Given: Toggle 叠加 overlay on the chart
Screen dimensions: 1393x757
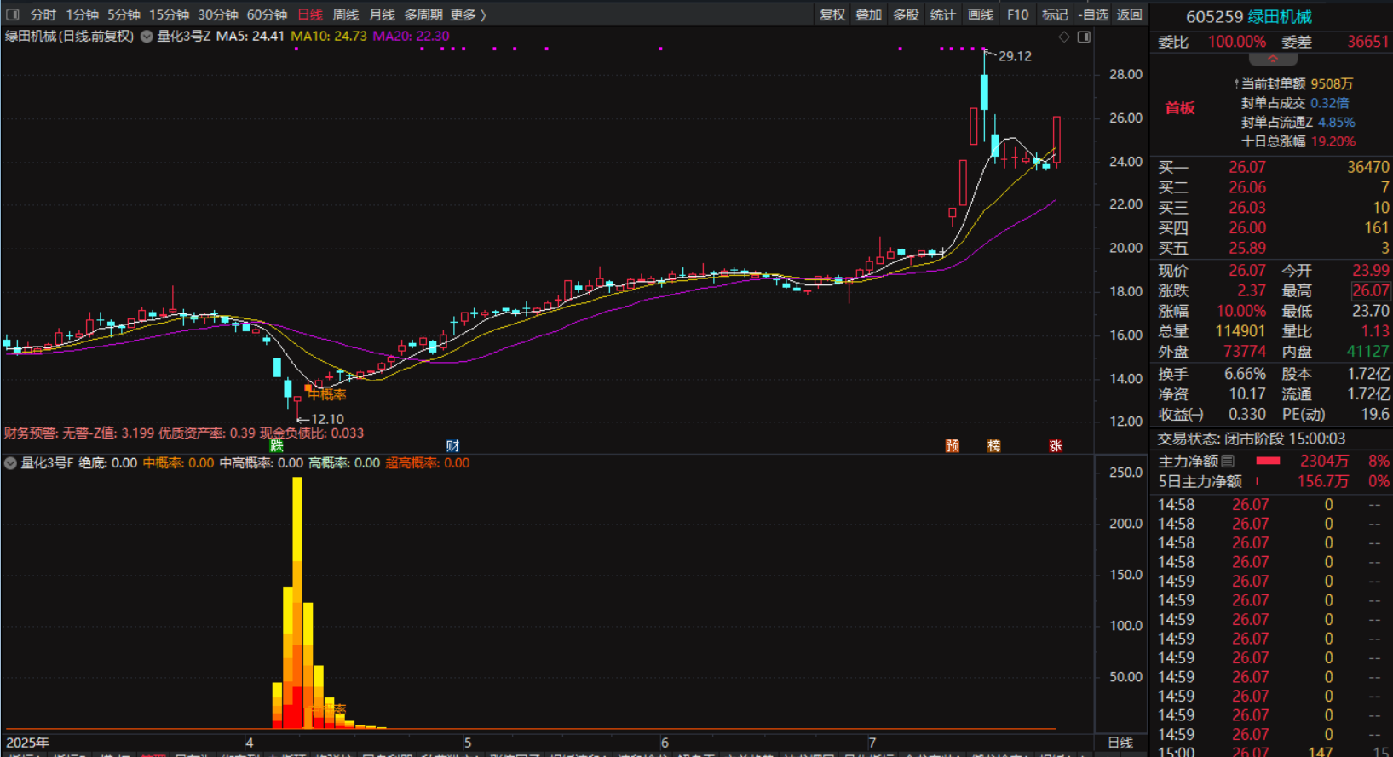Looking at the screenshot, I should (868, 14).
